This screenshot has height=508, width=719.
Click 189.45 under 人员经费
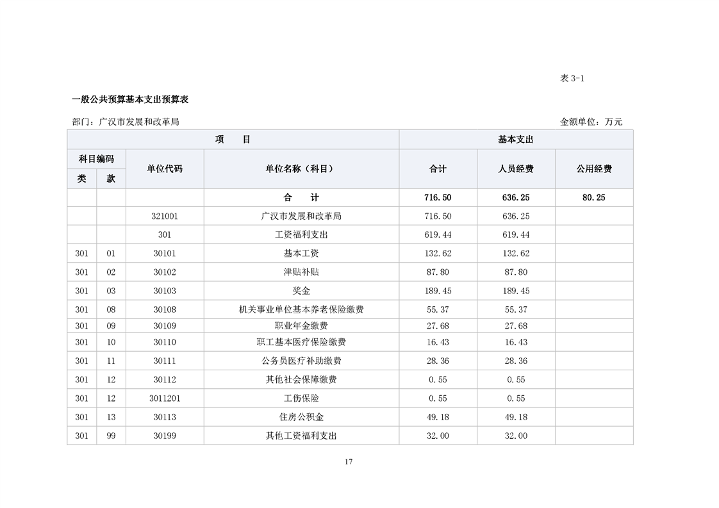point(516,291)
